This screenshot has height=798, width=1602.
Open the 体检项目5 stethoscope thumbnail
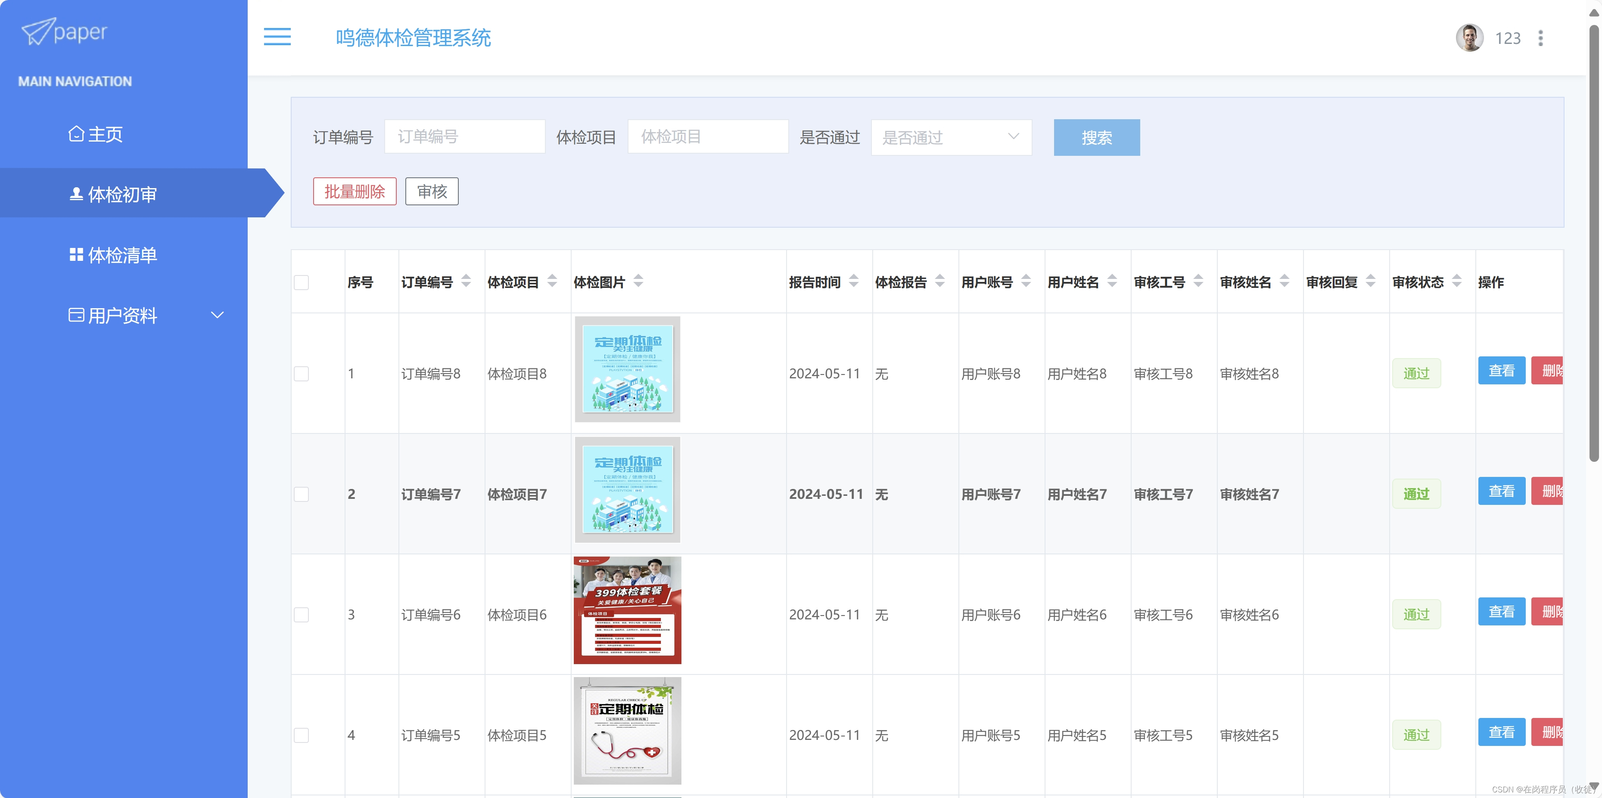627,731
